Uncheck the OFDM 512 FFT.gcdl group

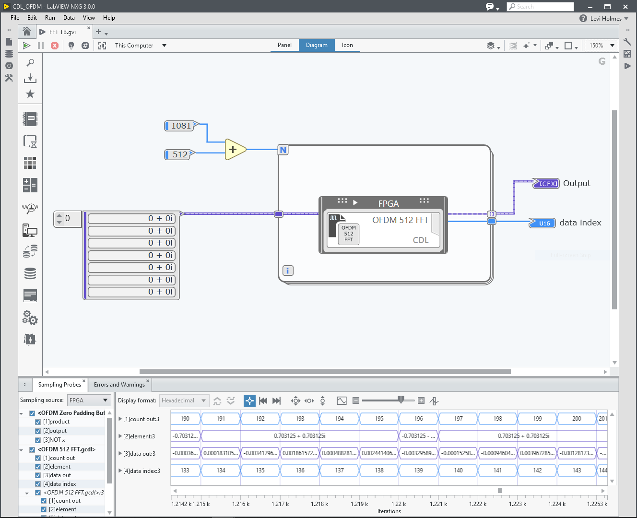(32, 449)
